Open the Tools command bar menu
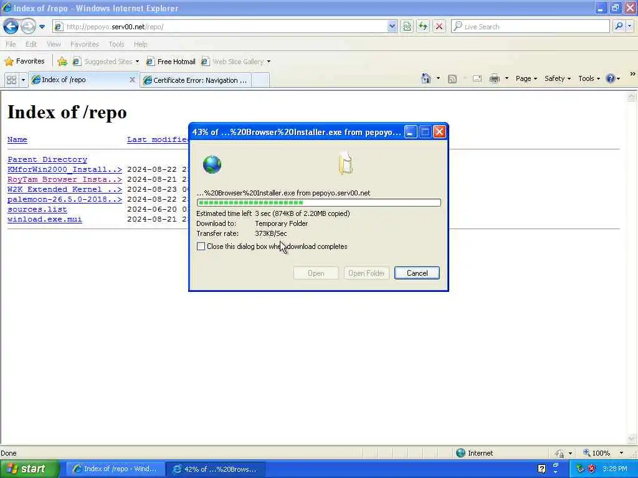 [589, 78]
